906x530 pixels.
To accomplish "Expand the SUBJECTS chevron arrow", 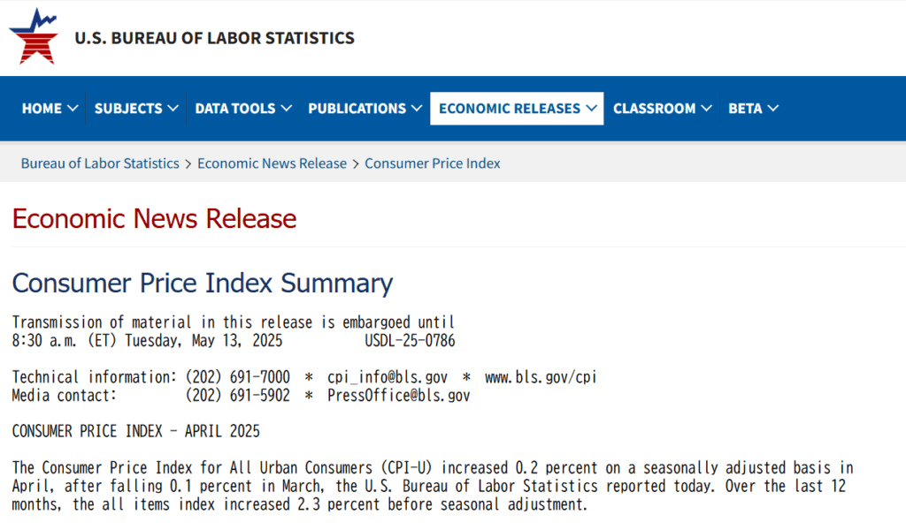I will (173, 109).
